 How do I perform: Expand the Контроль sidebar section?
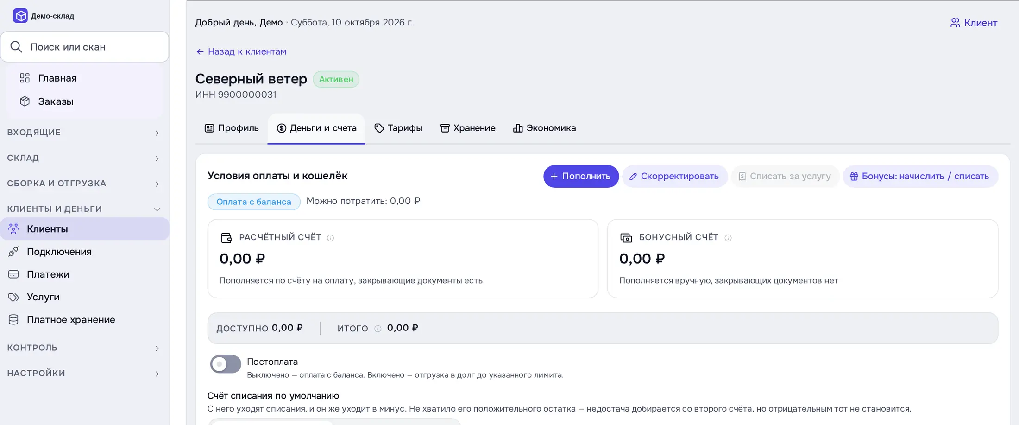pyautogui.click(x=84, y=348)
